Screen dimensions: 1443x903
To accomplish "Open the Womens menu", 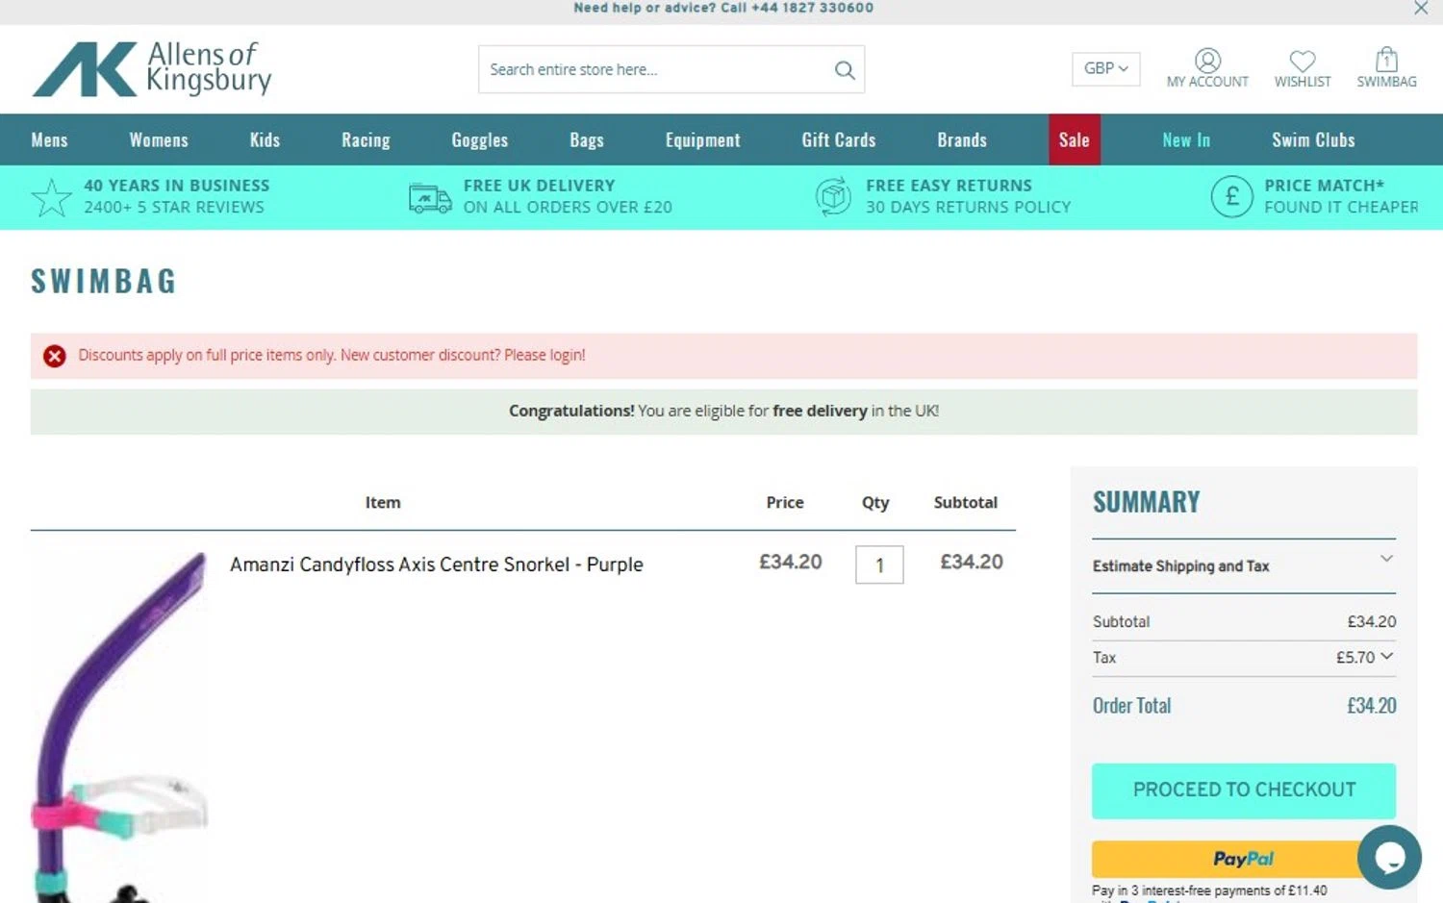I will 159,140.
